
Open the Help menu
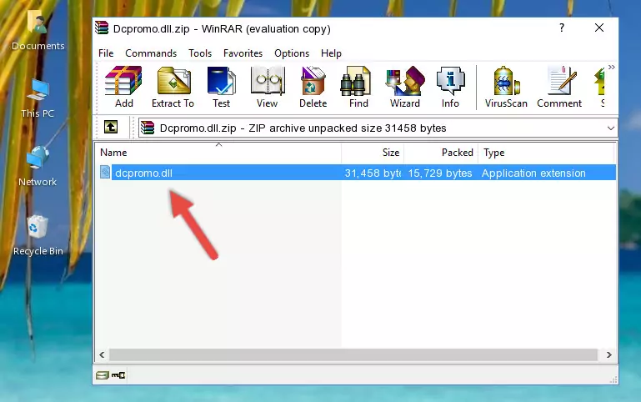(331, 53)
